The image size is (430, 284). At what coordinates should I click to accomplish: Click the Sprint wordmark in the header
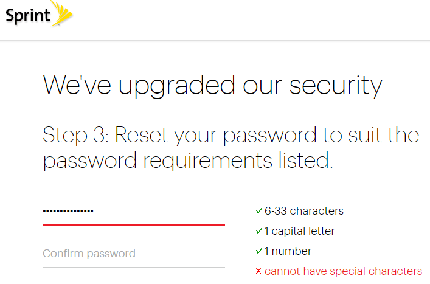tap(27, 15)
